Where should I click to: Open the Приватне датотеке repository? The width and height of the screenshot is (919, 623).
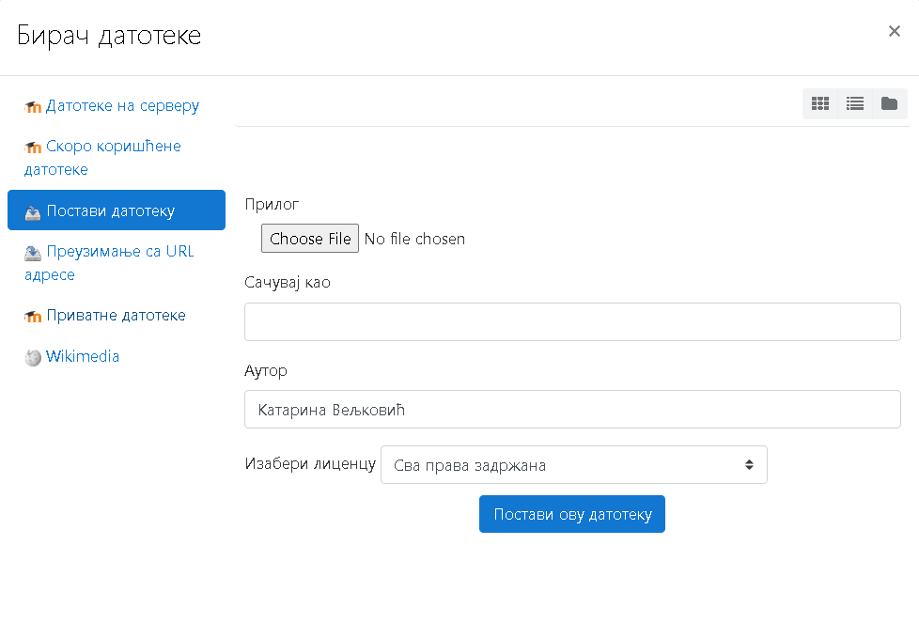(x=116, y=316)
